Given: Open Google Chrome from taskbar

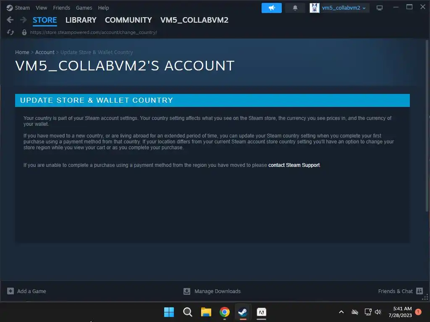Looking at the screenshot, I should (225, 312).
